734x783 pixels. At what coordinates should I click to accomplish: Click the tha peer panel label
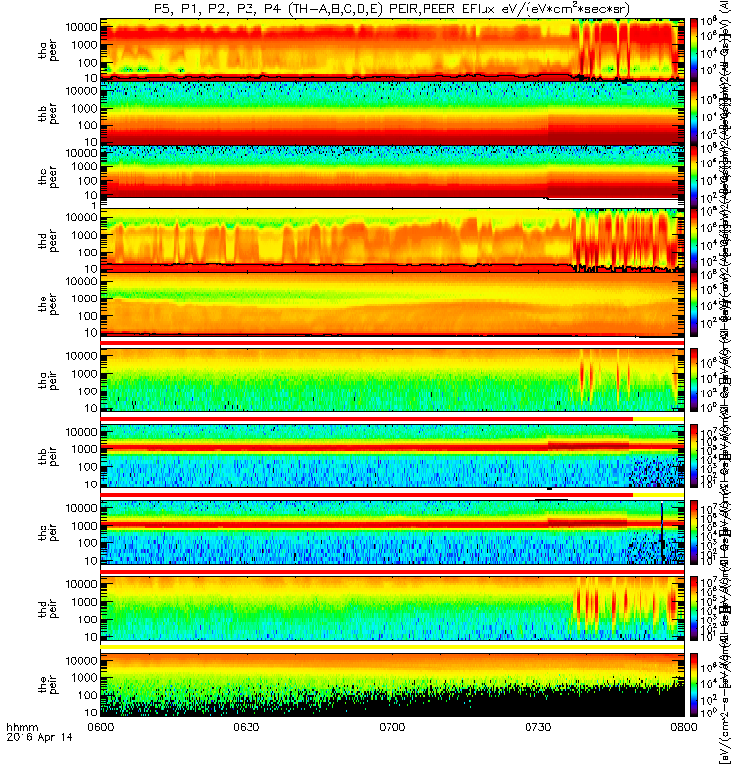point(48,51)
